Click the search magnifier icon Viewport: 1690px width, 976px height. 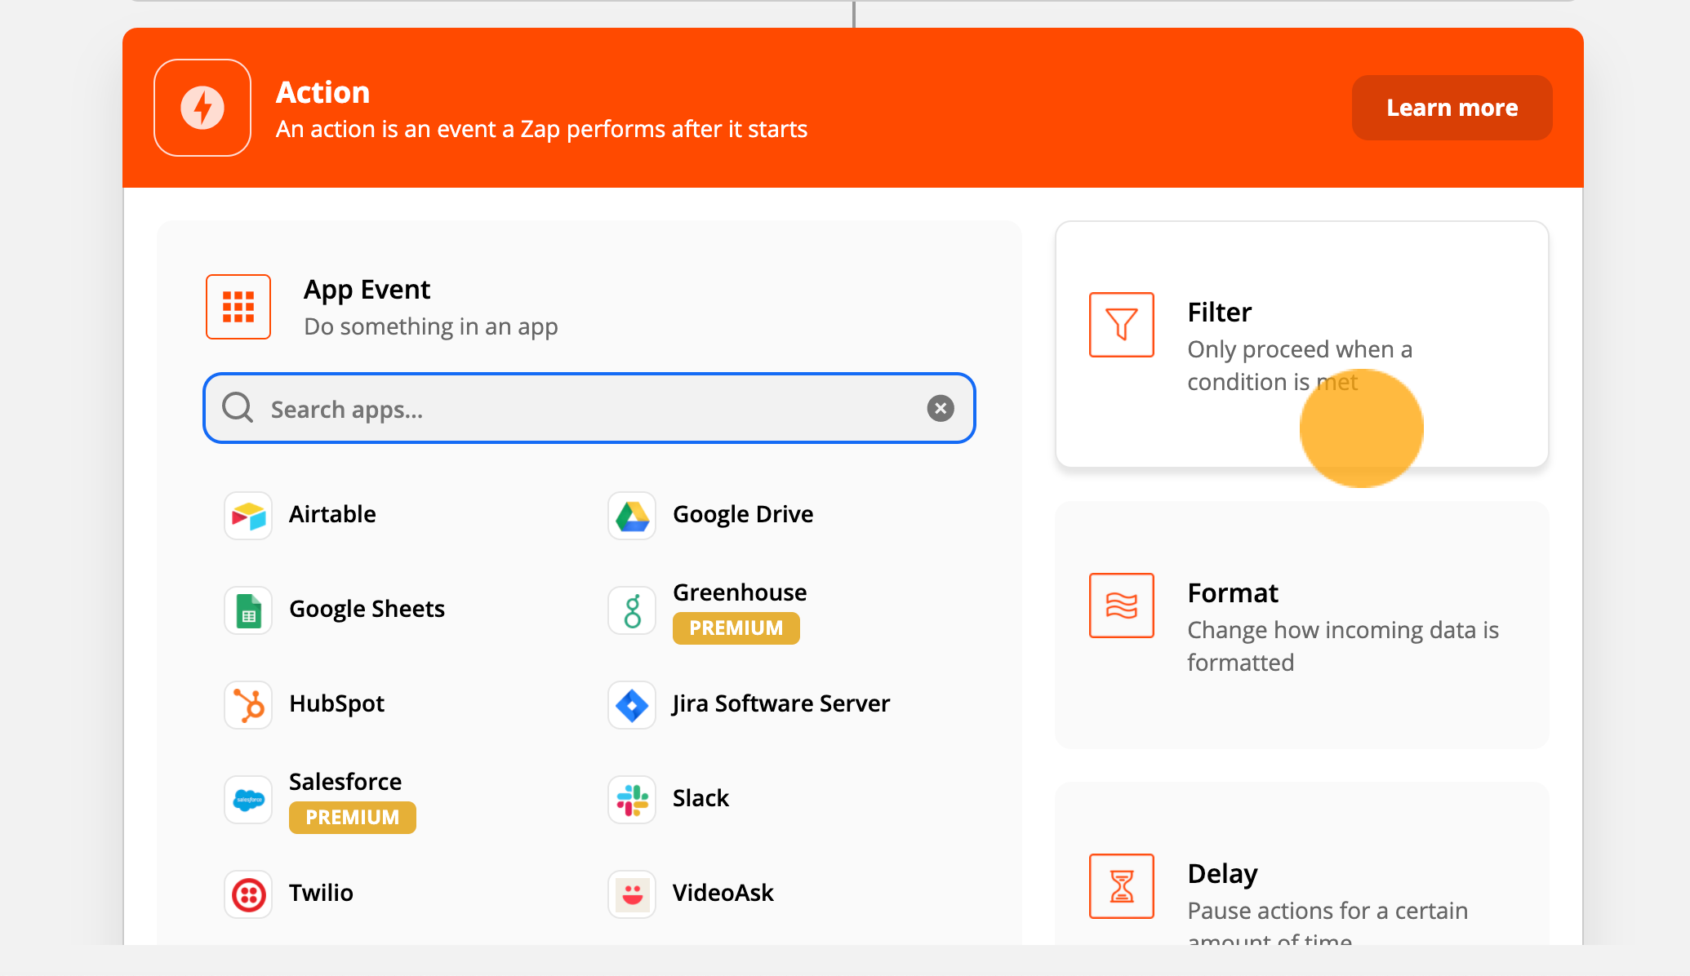[x=238, y=407]
